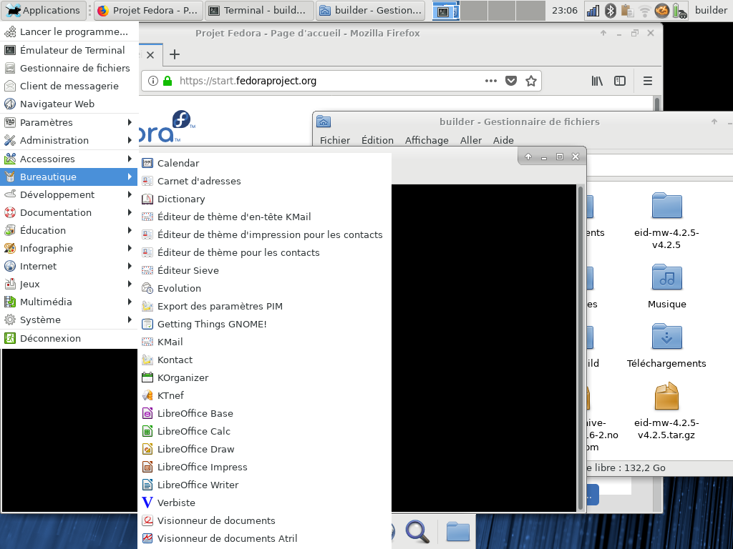Save page to Pocket icon

pos(511,81)
